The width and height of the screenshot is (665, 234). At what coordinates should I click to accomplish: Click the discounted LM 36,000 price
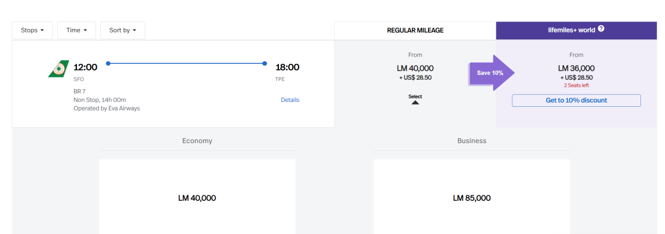pos(576,68)
